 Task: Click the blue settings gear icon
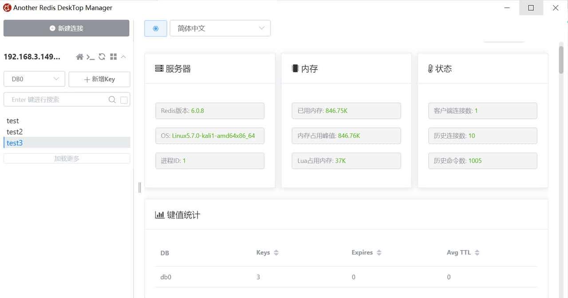click(155, 28)
